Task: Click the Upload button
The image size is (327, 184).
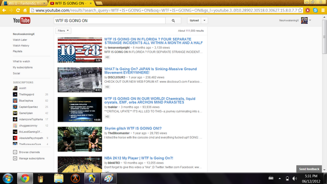Action: point(194,20)
